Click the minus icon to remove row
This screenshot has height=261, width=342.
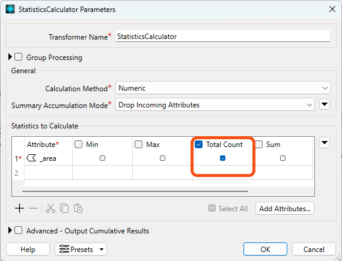tap(33, 208)
